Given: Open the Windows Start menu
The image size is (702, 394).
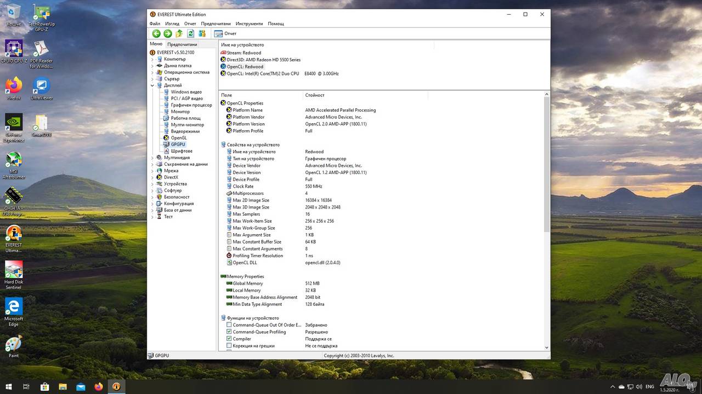Looking at the screenshot, I should [x=8, y=386].
